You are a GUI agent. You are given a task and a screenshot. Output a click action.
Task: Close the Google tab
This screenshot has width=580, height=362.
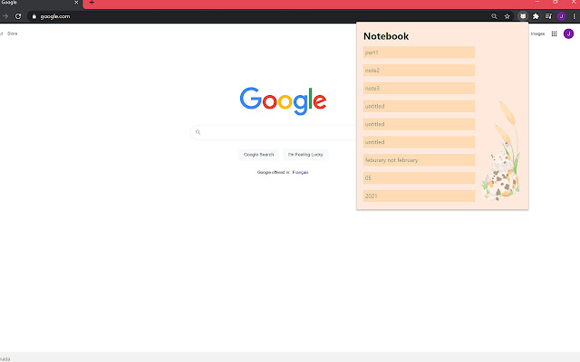pos(76,3)
